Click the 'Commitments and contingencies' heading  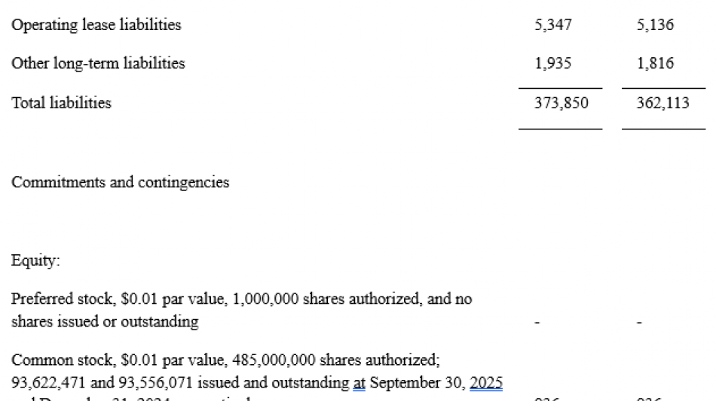click(x=121, y=182)
